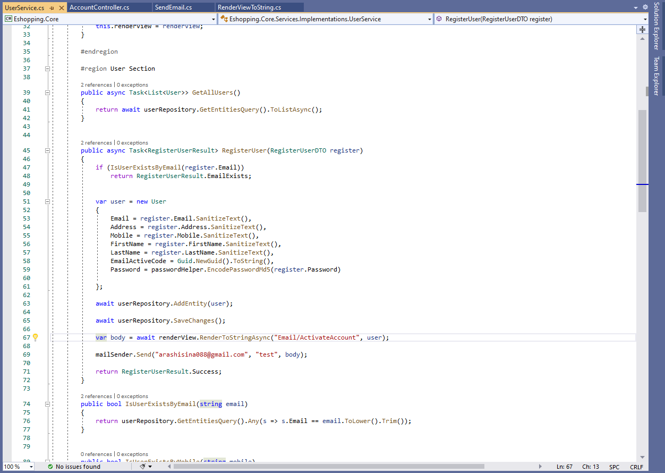The image size is (665, 473).
Task: Open 2 references link above GetAllUsers
Action: click(x=96, y=85)
